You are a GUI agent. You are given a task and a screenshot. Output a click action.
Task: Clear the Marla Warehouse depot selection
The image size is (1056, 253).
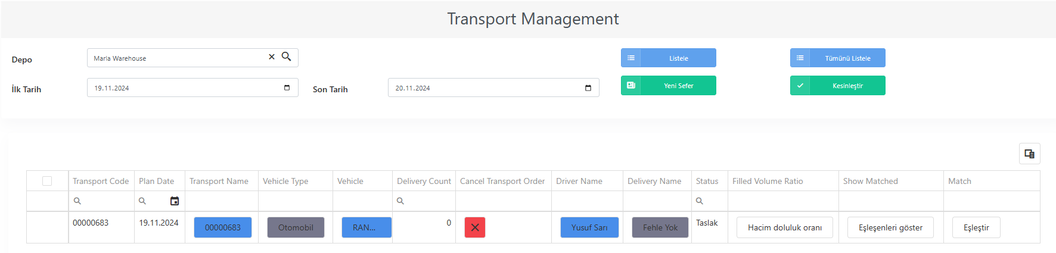coord(272,57)
